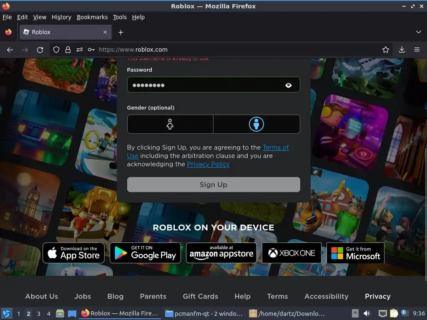
Task: Open the Parents footer link
Action: [153, 296]
